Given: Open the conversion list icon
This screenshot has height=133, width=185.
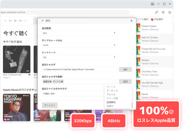Looking at the screenshot, I should tap(170, 12).
